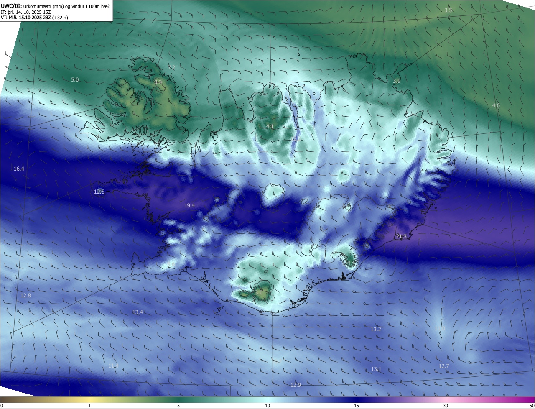Screen dimensions: 535x409
Task: Click the 16.4 value label
Action: point(19,169)
